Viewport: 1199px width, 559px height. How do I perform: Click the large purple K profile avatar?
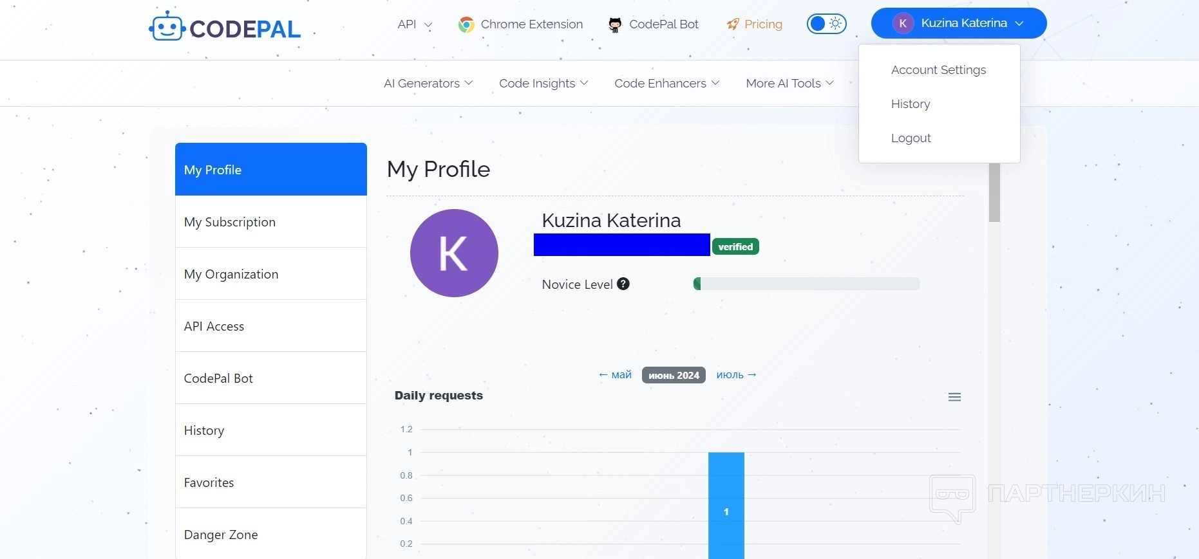(454, 253)
